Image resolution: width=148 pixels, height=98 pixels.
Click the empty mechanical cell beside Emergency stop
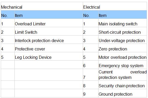pyautogui.click(x=49, y=65)
